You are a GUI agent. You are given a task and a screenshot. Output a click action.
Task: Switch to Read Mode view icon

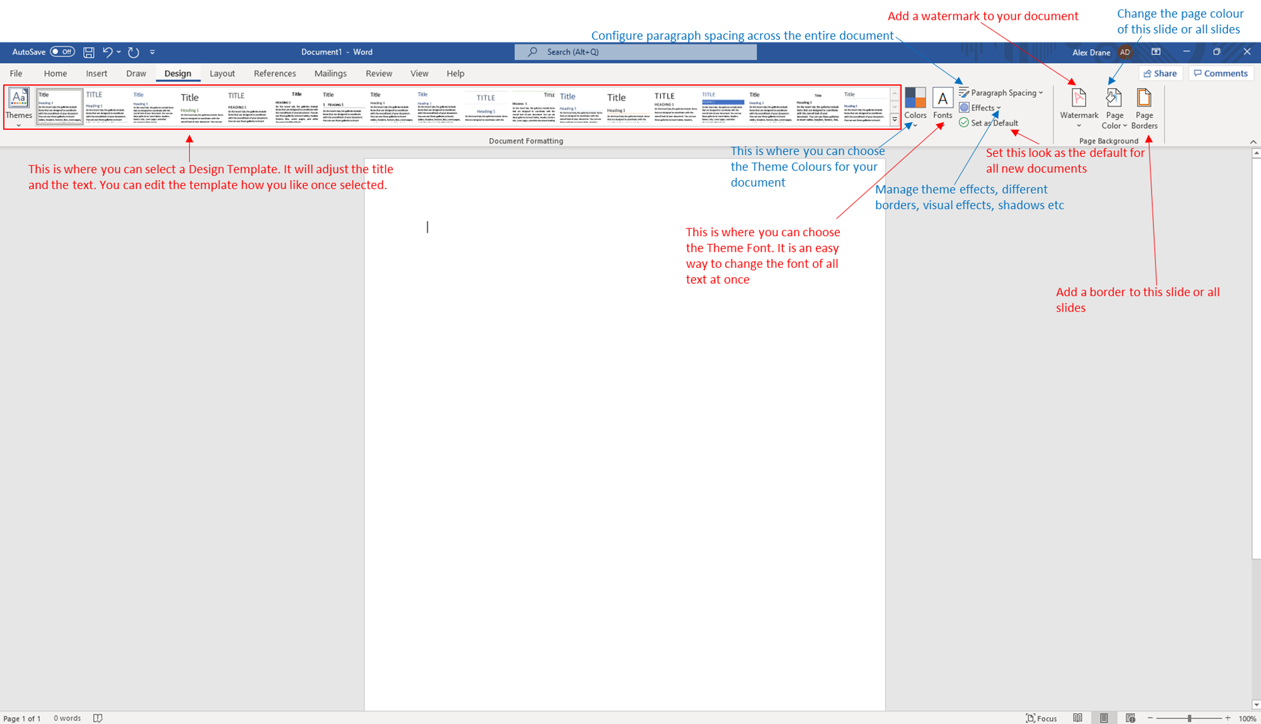tap(1077, 718)
